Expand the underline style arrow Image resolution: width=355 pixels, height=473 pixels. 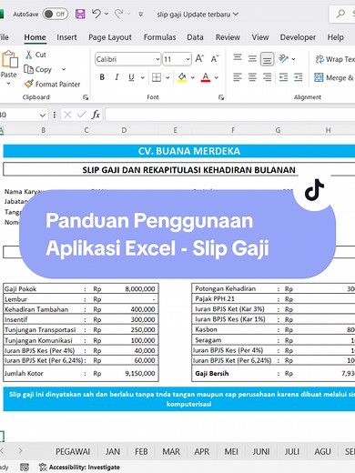[143, 77]
